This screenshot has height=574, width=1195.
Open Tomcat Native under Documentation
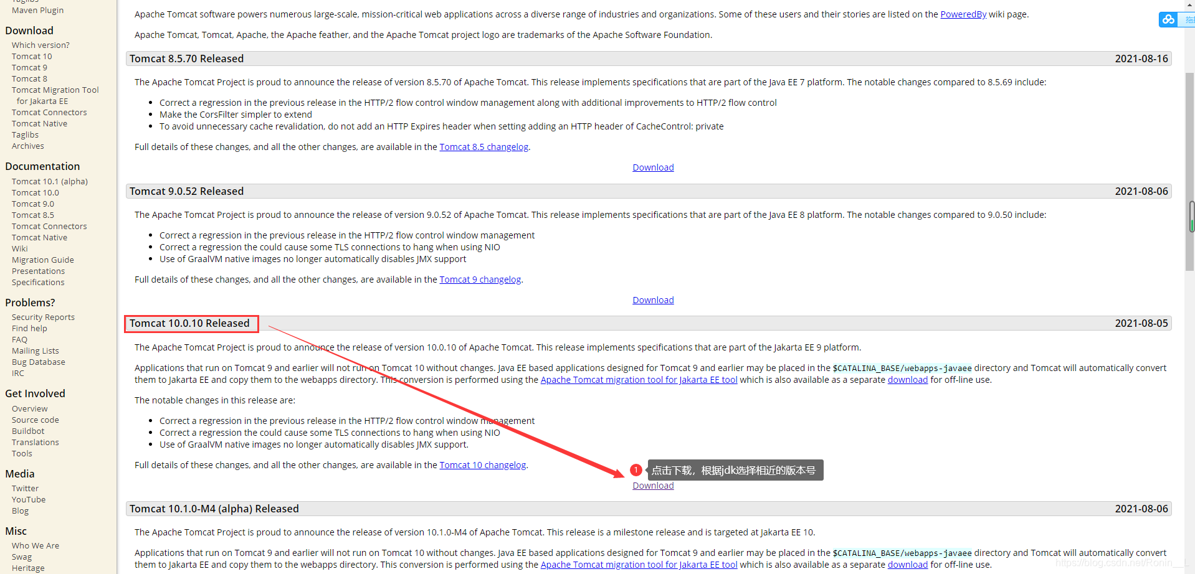click(x=39, y=237)
